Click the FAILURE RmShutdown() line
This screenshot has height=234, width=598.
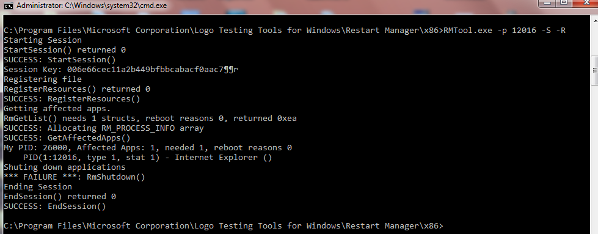point(75,177)
